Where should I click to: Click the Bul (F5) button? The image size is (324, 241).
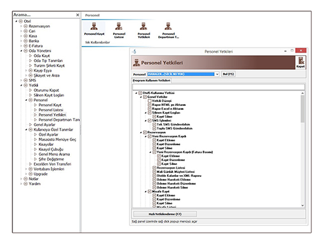228,74
